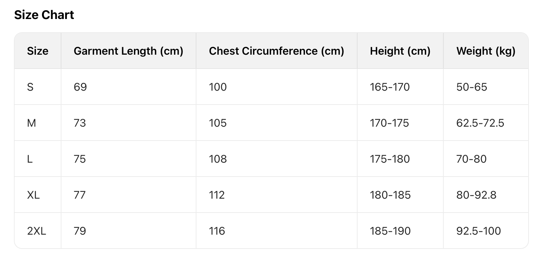The width and height of the screenshot is (536, 254).
Task: Select the S size cell
Action: [x=30, y=87]
